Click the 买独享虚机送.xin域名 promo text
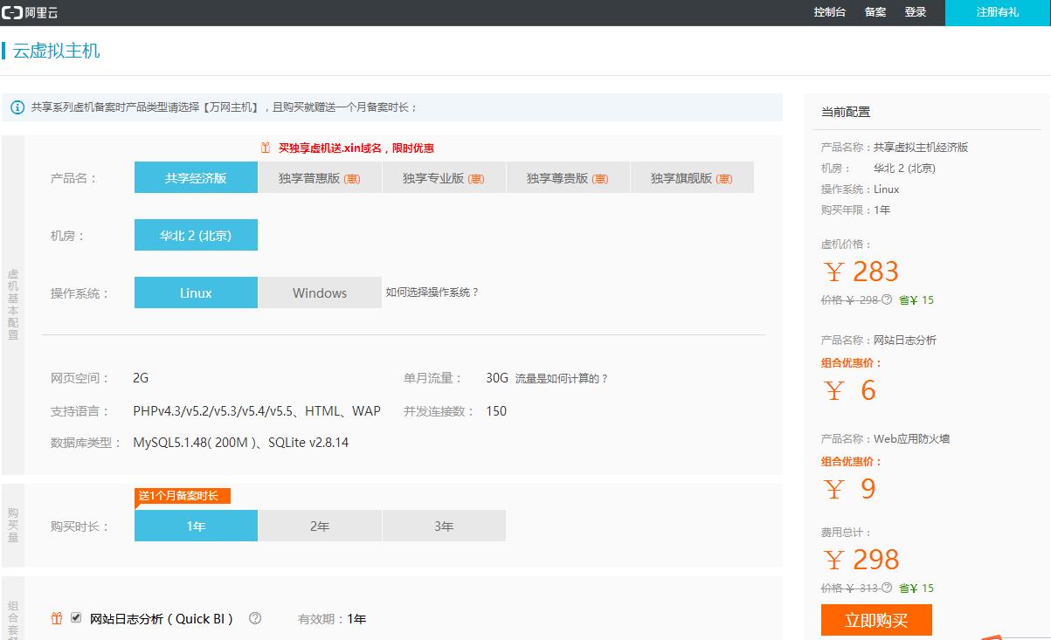1051x640 pixels. coord(356,148)
